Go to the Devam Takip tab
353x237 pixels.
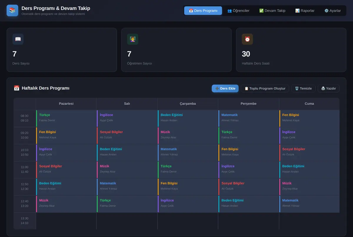(x=272, y=11)
